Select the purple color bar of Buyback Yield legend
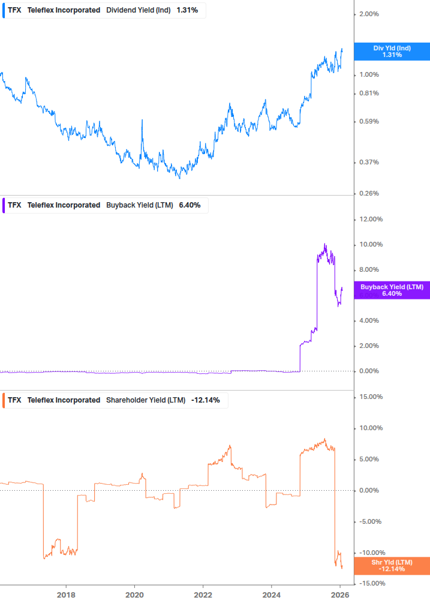 [4, 205]
